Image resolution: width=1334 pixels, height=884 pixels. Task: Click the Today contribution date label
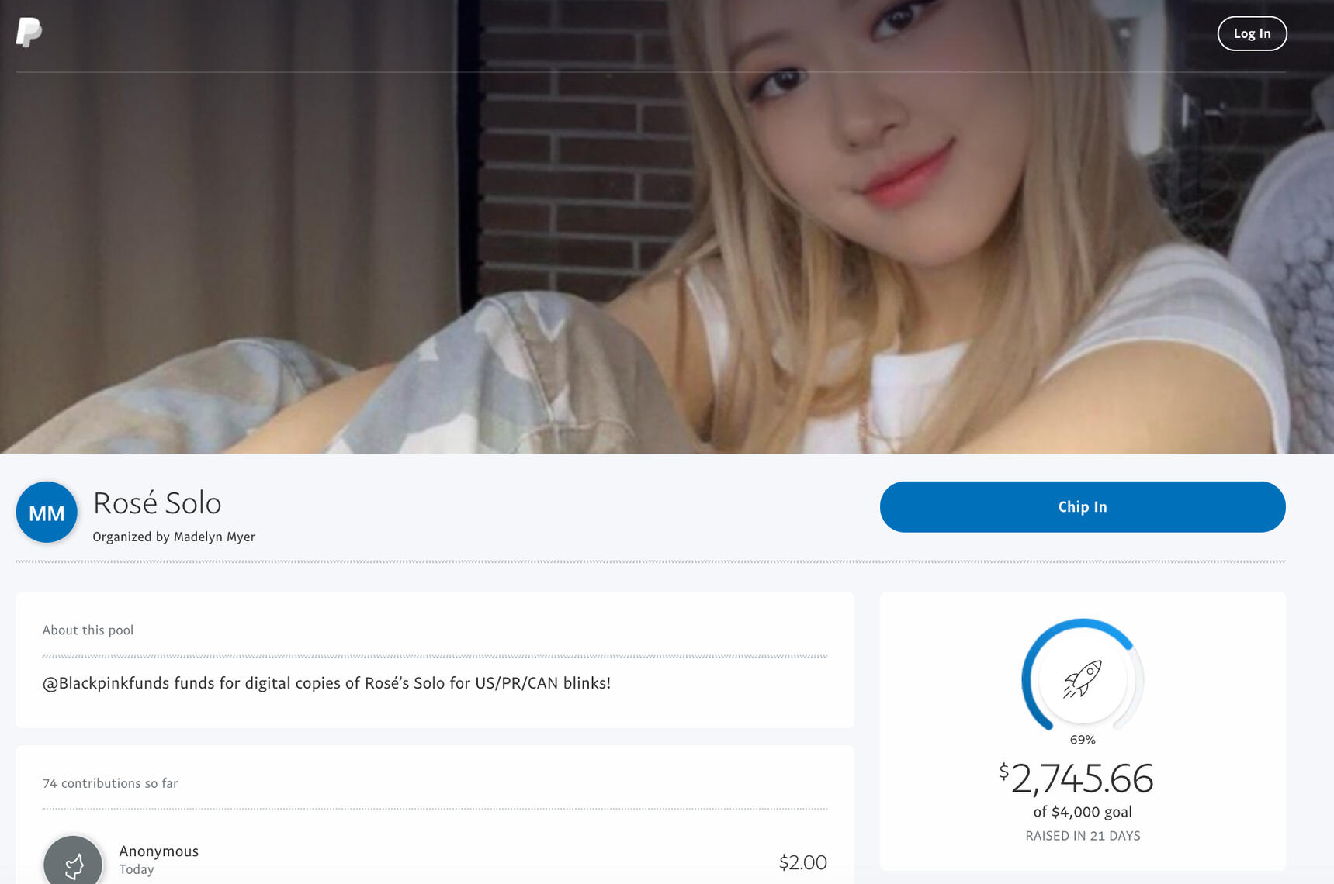click(x=137, y=870)
